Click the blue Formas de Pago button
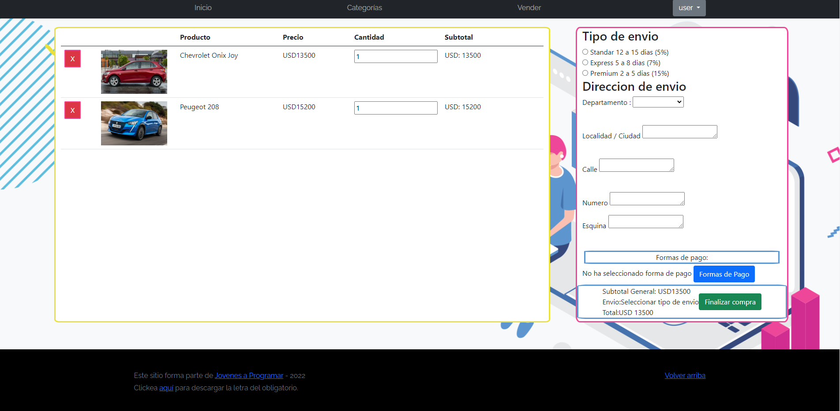The height and width of the screenshot is (411, 840). [x=724, y=274]
